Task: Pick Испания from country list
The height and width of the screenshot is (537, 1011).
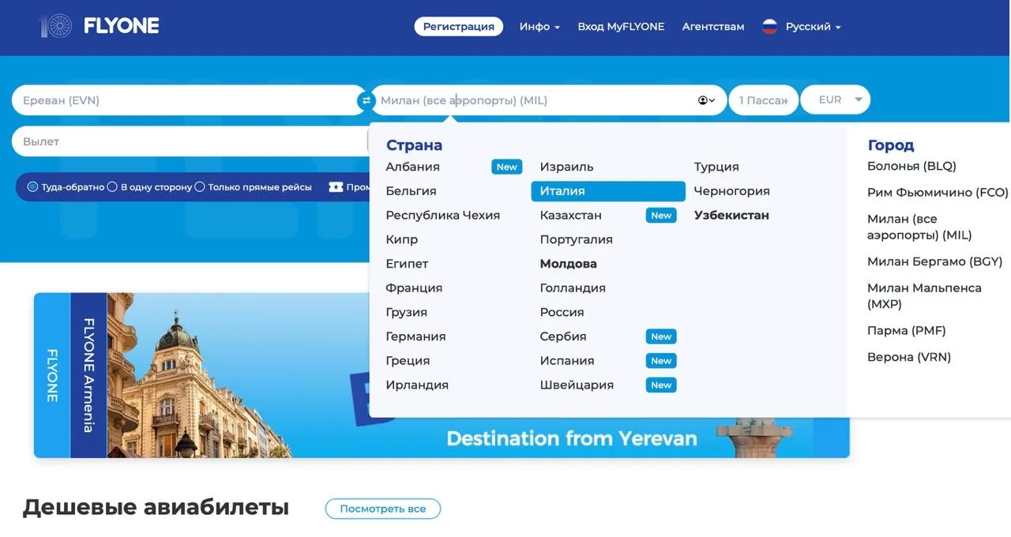Action: 566,361
